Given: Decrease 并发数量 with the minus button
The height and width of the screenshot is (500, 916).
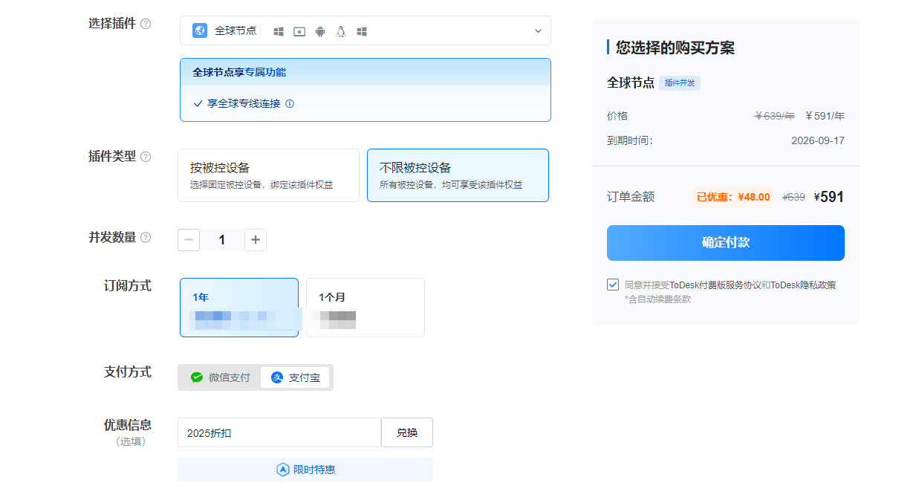Looking at the screenshot, I should [x=189, y=240].
